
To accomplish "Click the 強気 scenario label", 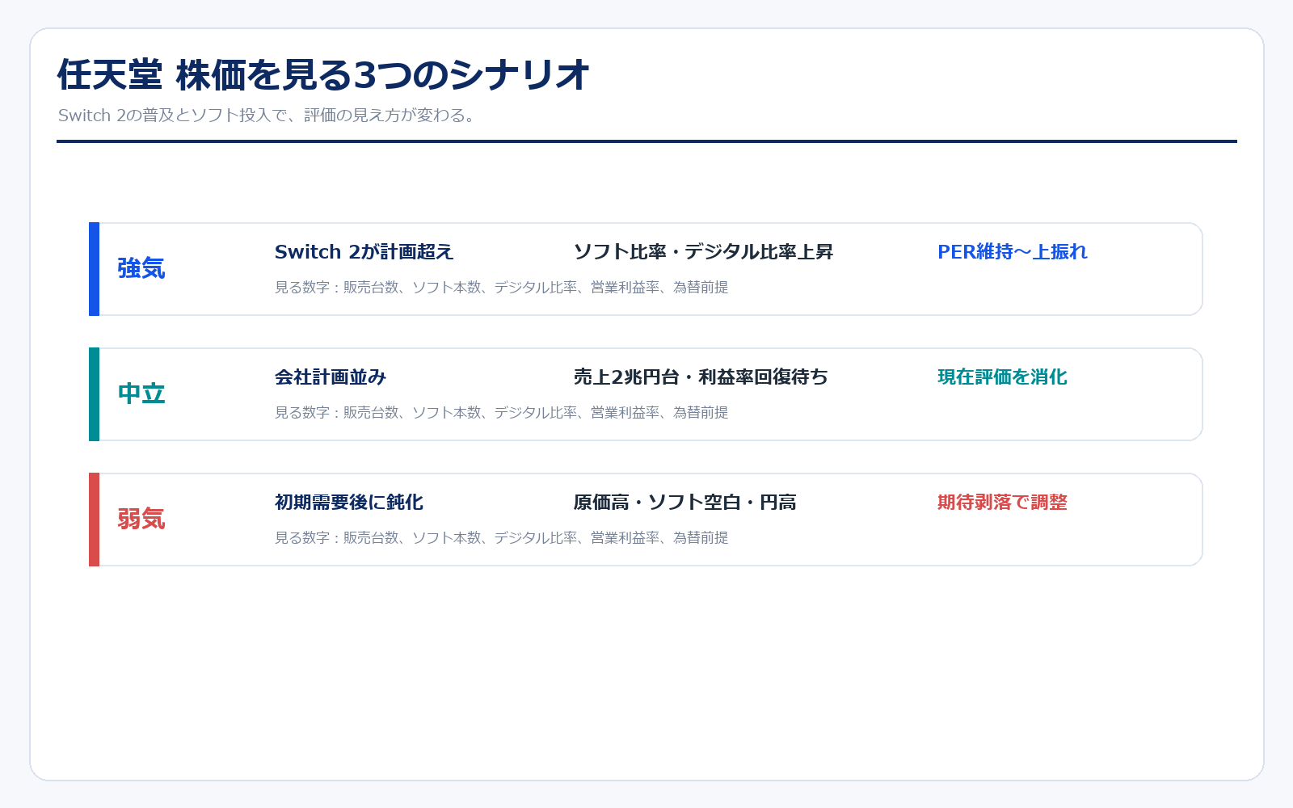I will tap(141, 268).
